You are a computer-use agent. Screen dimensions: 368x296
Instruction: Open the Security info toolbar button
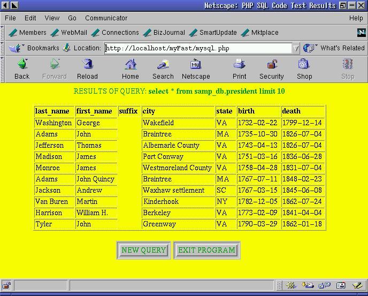272,69
